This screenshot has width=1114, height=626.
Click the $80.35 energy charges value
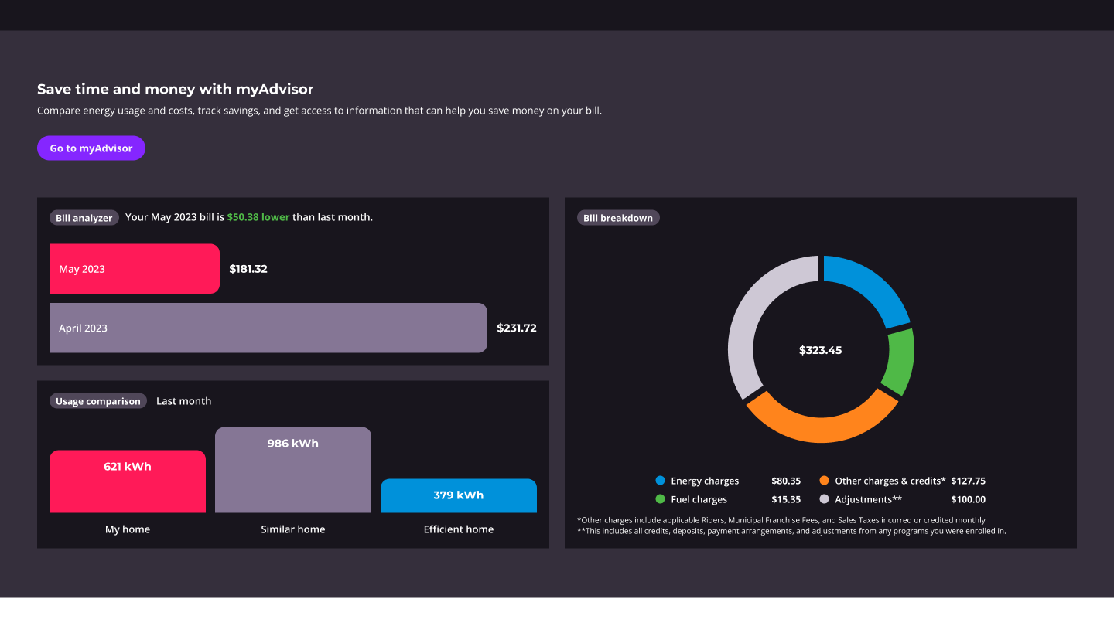786,481
